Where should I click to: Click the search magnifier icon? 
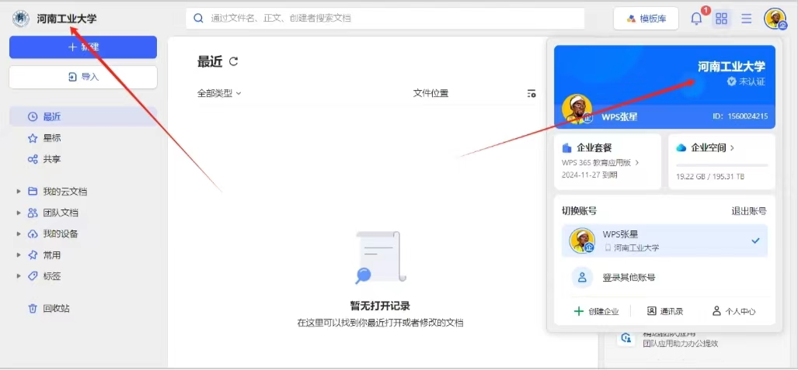click(x=199, y=19)
